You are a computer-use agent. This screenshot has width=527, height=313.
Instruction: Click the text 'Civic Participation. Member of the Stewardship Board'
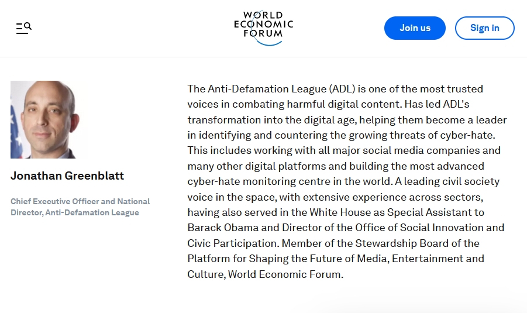[x=318, y=243]
